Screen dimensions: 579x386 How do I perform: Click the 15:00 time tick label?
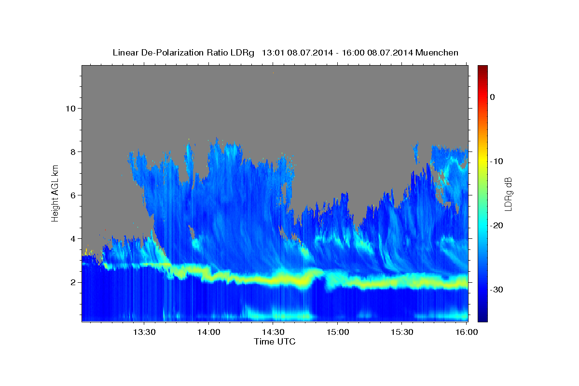[x=337, y=332]
